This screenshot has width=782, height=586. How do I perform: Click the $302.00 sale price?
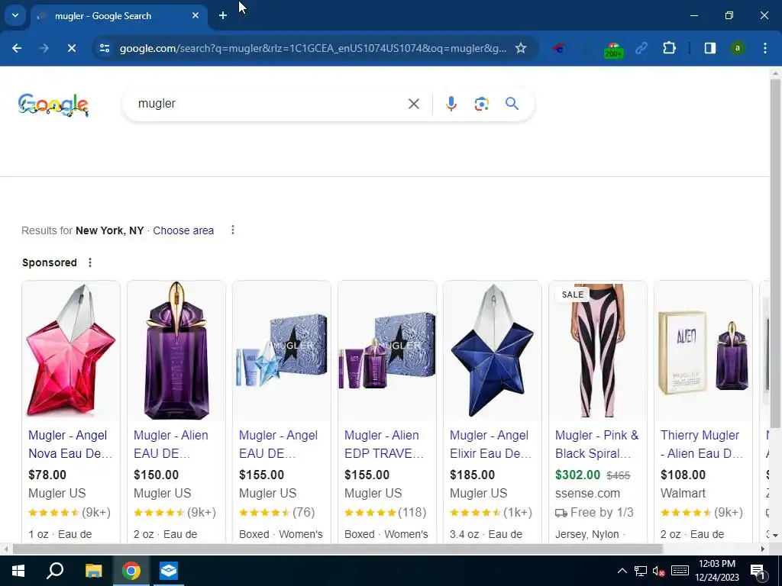coord(577,475)
